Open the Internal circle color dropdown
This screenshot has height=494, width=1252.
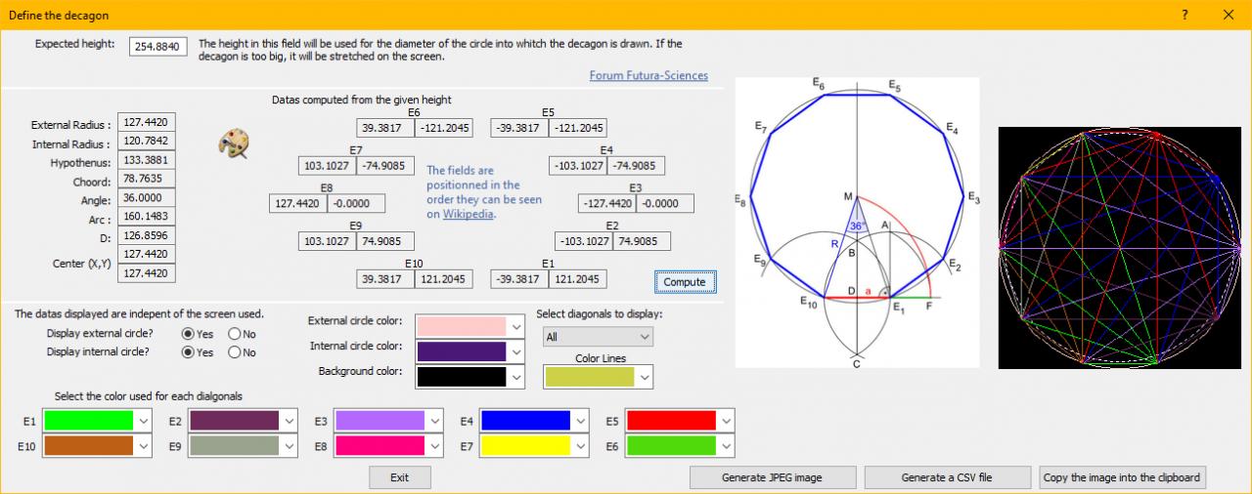[x=515, y=350]
